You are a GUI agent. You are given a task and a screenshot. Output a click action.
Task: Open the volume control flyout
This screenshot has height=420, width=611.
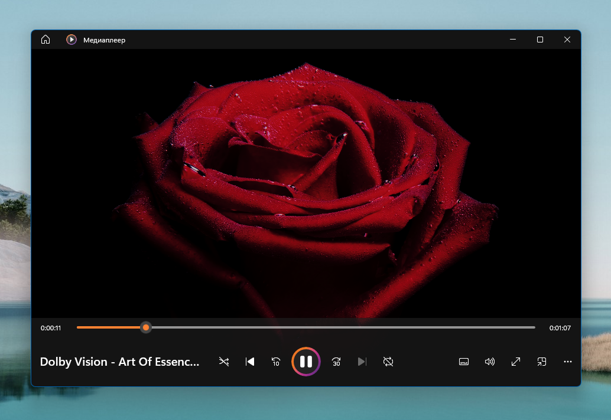pyautogui.click(x=490, y=362)
